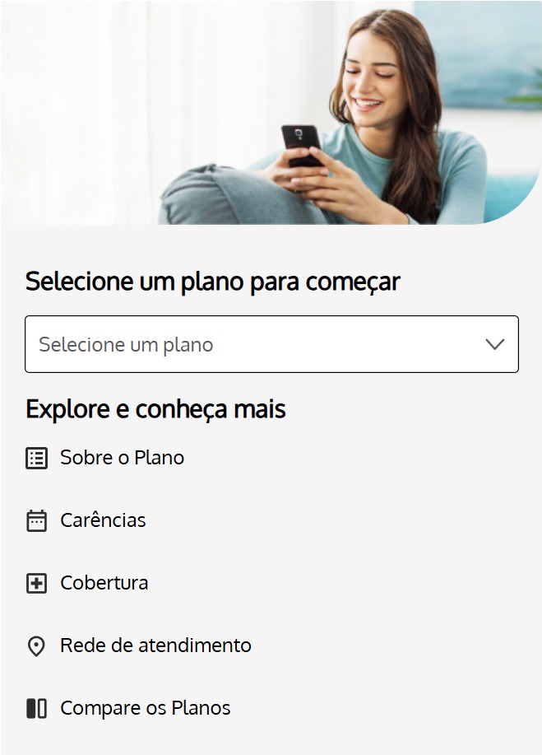
Task: Click the columns icon beside Compare os Planos
Action: click(36, 708)
